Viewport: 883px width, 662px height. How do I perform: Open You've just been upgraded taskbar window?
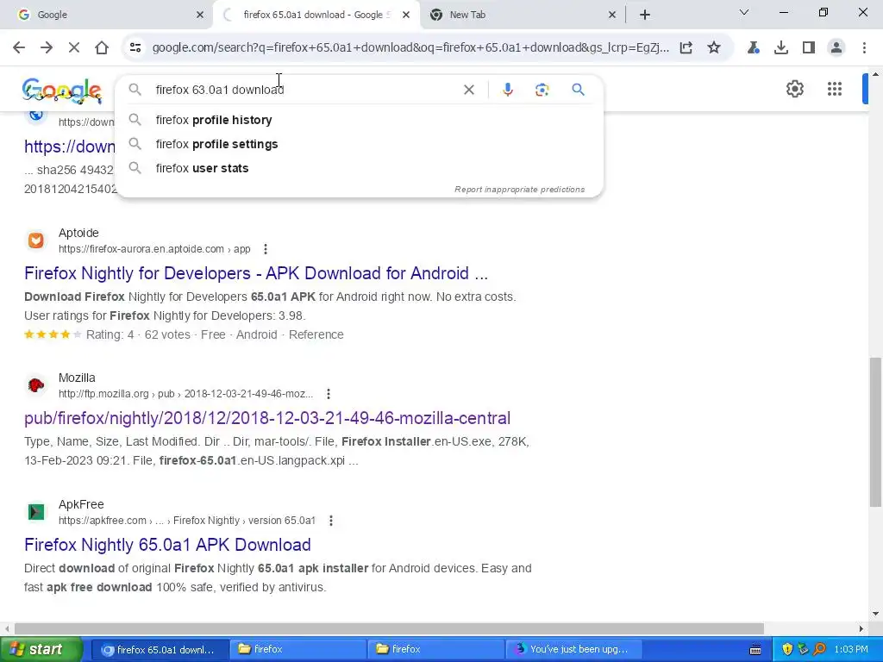pyautogui.click(x=573, y=649)
